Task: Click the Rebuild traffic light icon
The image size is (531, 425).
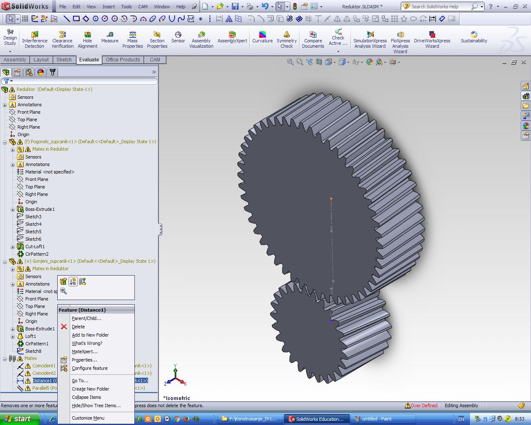Action: (x=295, y=6)
